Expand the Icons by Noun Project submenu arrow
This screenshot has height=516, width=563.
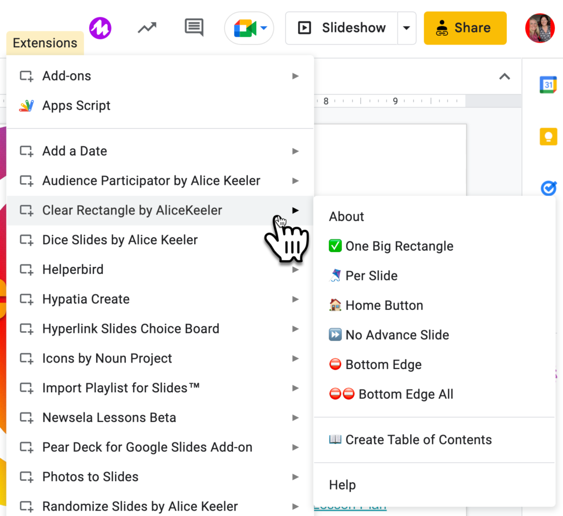point(295,359)
